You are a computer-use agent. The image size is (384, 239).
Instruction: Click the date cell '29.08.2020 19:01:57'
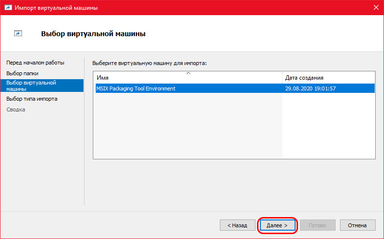click(x=311, y=88)
